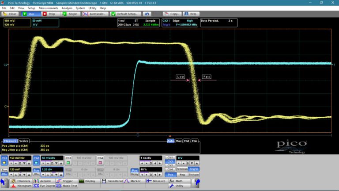Choose Neg trigger slope
The height and width of the screenshot is (191, 339).
click(x=182, y=175)
